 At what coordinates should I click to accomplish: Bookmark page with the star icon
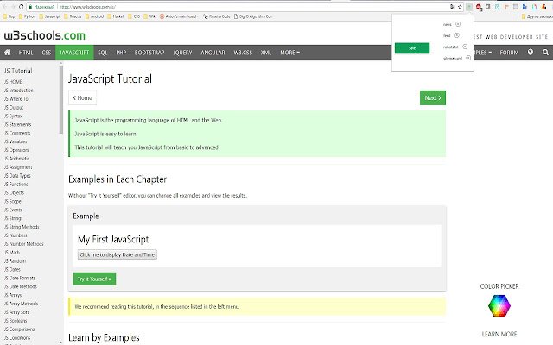[x=460, y=7]
